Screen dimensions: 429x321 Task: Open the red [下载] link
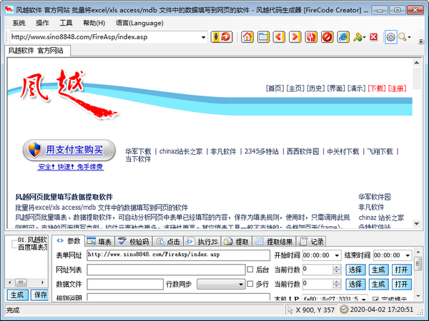[x=377, y=88]
